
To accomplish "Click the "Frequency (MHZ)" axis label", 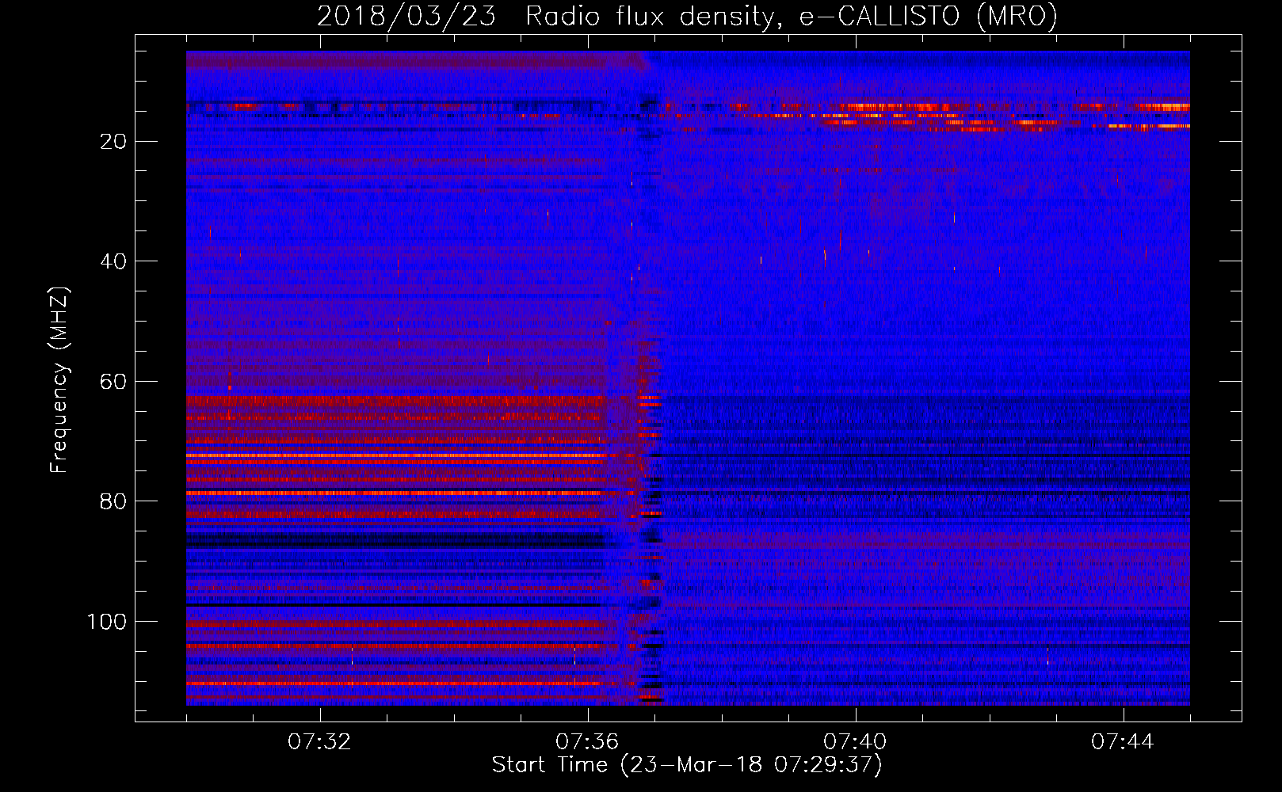I will [x=60, y=380].
